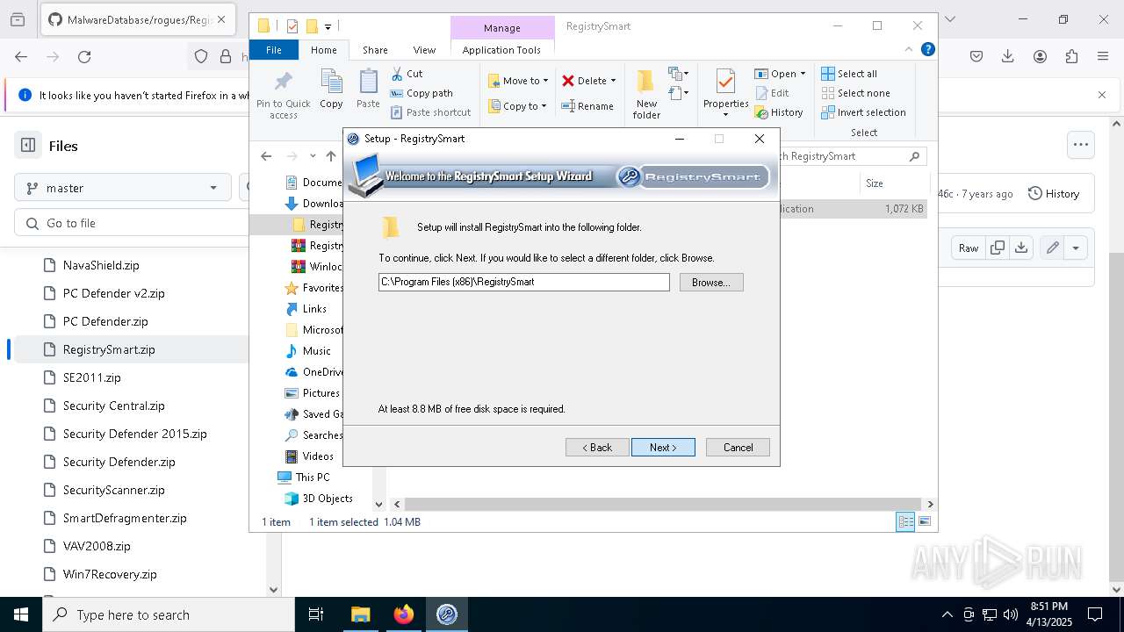The image size is (1124, 632).
Task: Click Invert selection in ribbon
Action: point(863,112)
